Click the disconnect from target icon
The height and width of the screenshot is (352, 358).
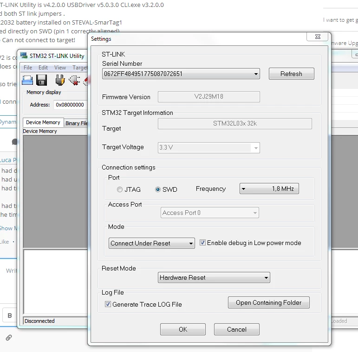pyautogui.click(x=75, y=80)
